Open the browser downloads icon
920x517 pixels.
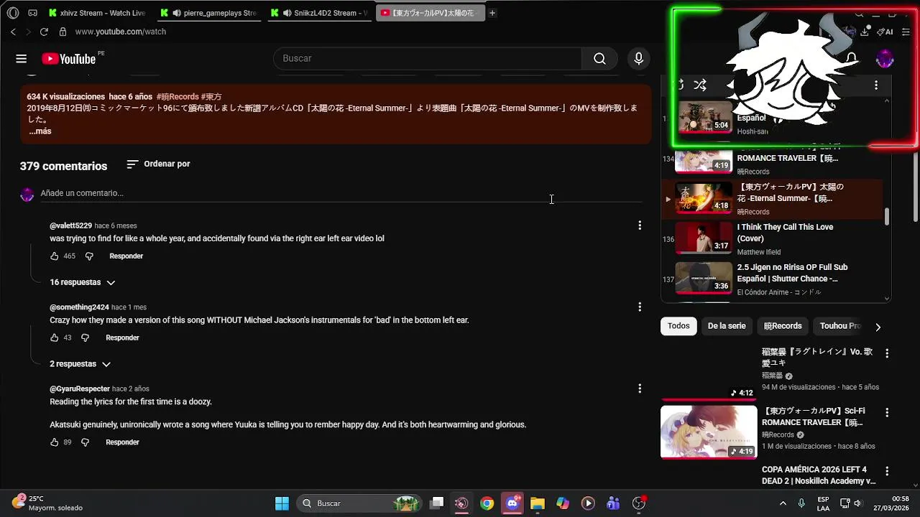point(865,32)
